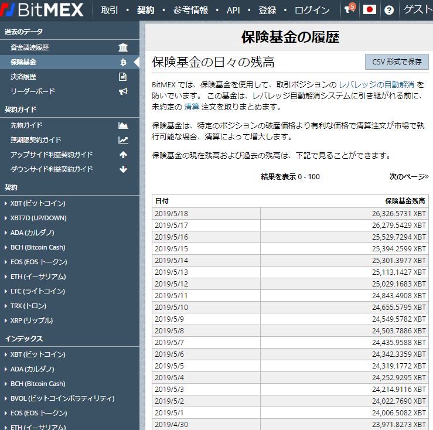Go to 次のページ» link

(x=409, y=177)
